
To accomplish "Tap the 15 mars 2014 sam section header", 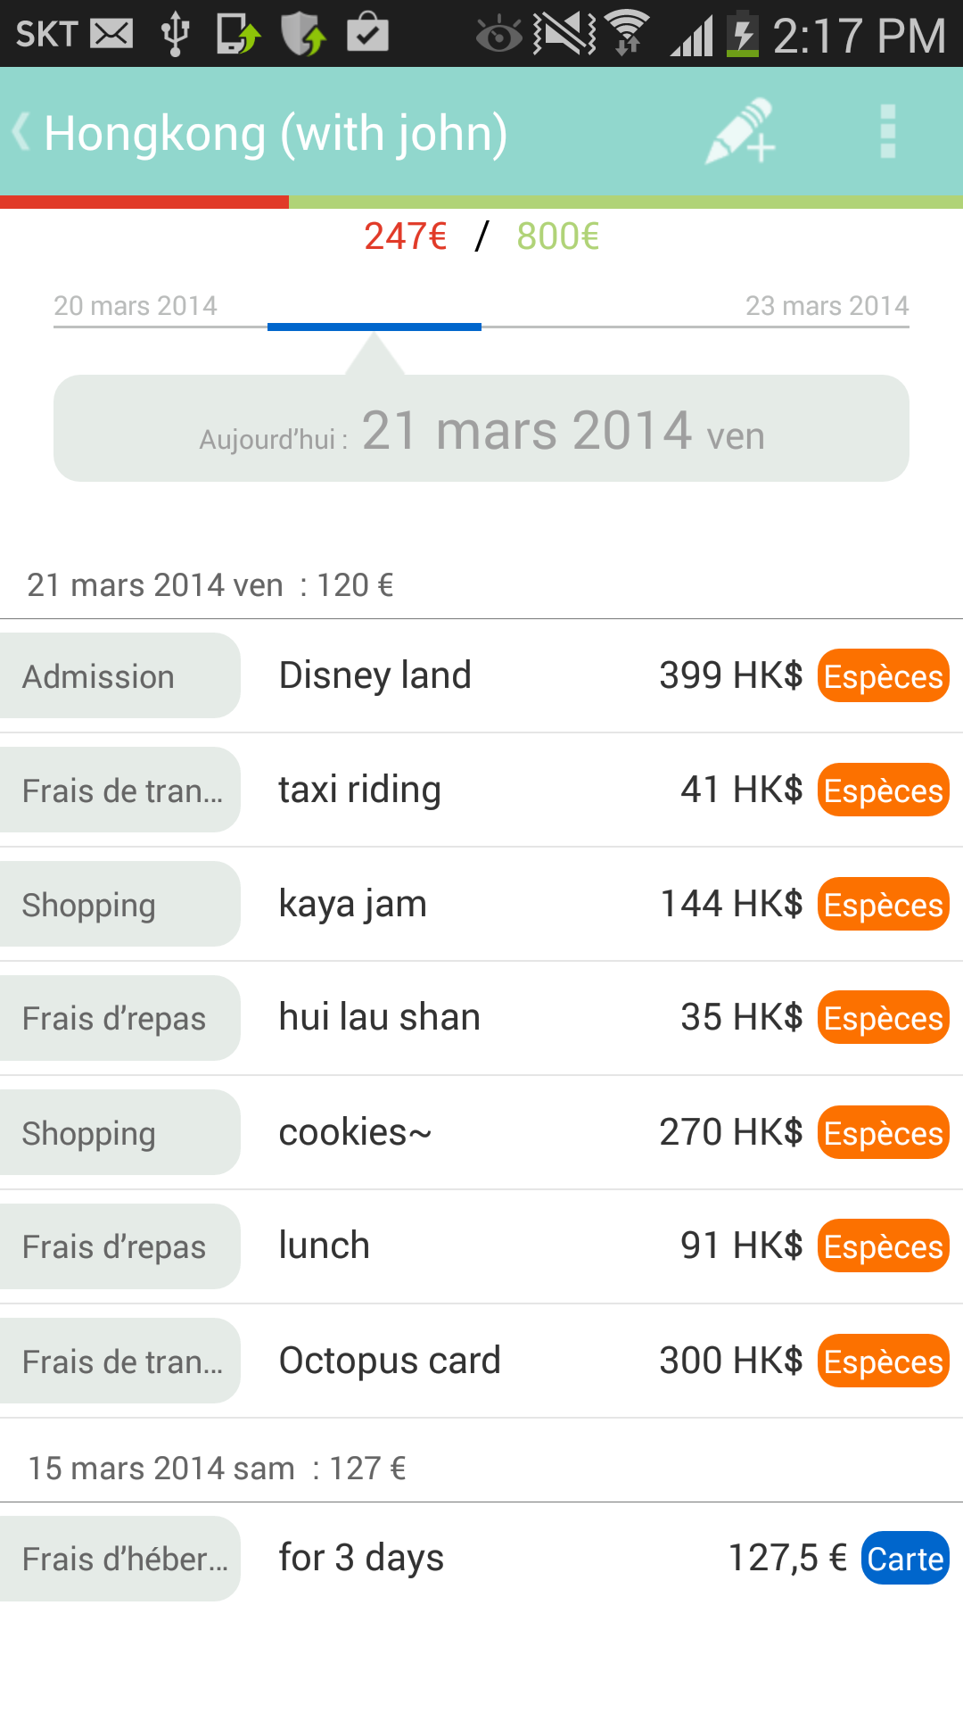I will click(x=217, y=1469).
